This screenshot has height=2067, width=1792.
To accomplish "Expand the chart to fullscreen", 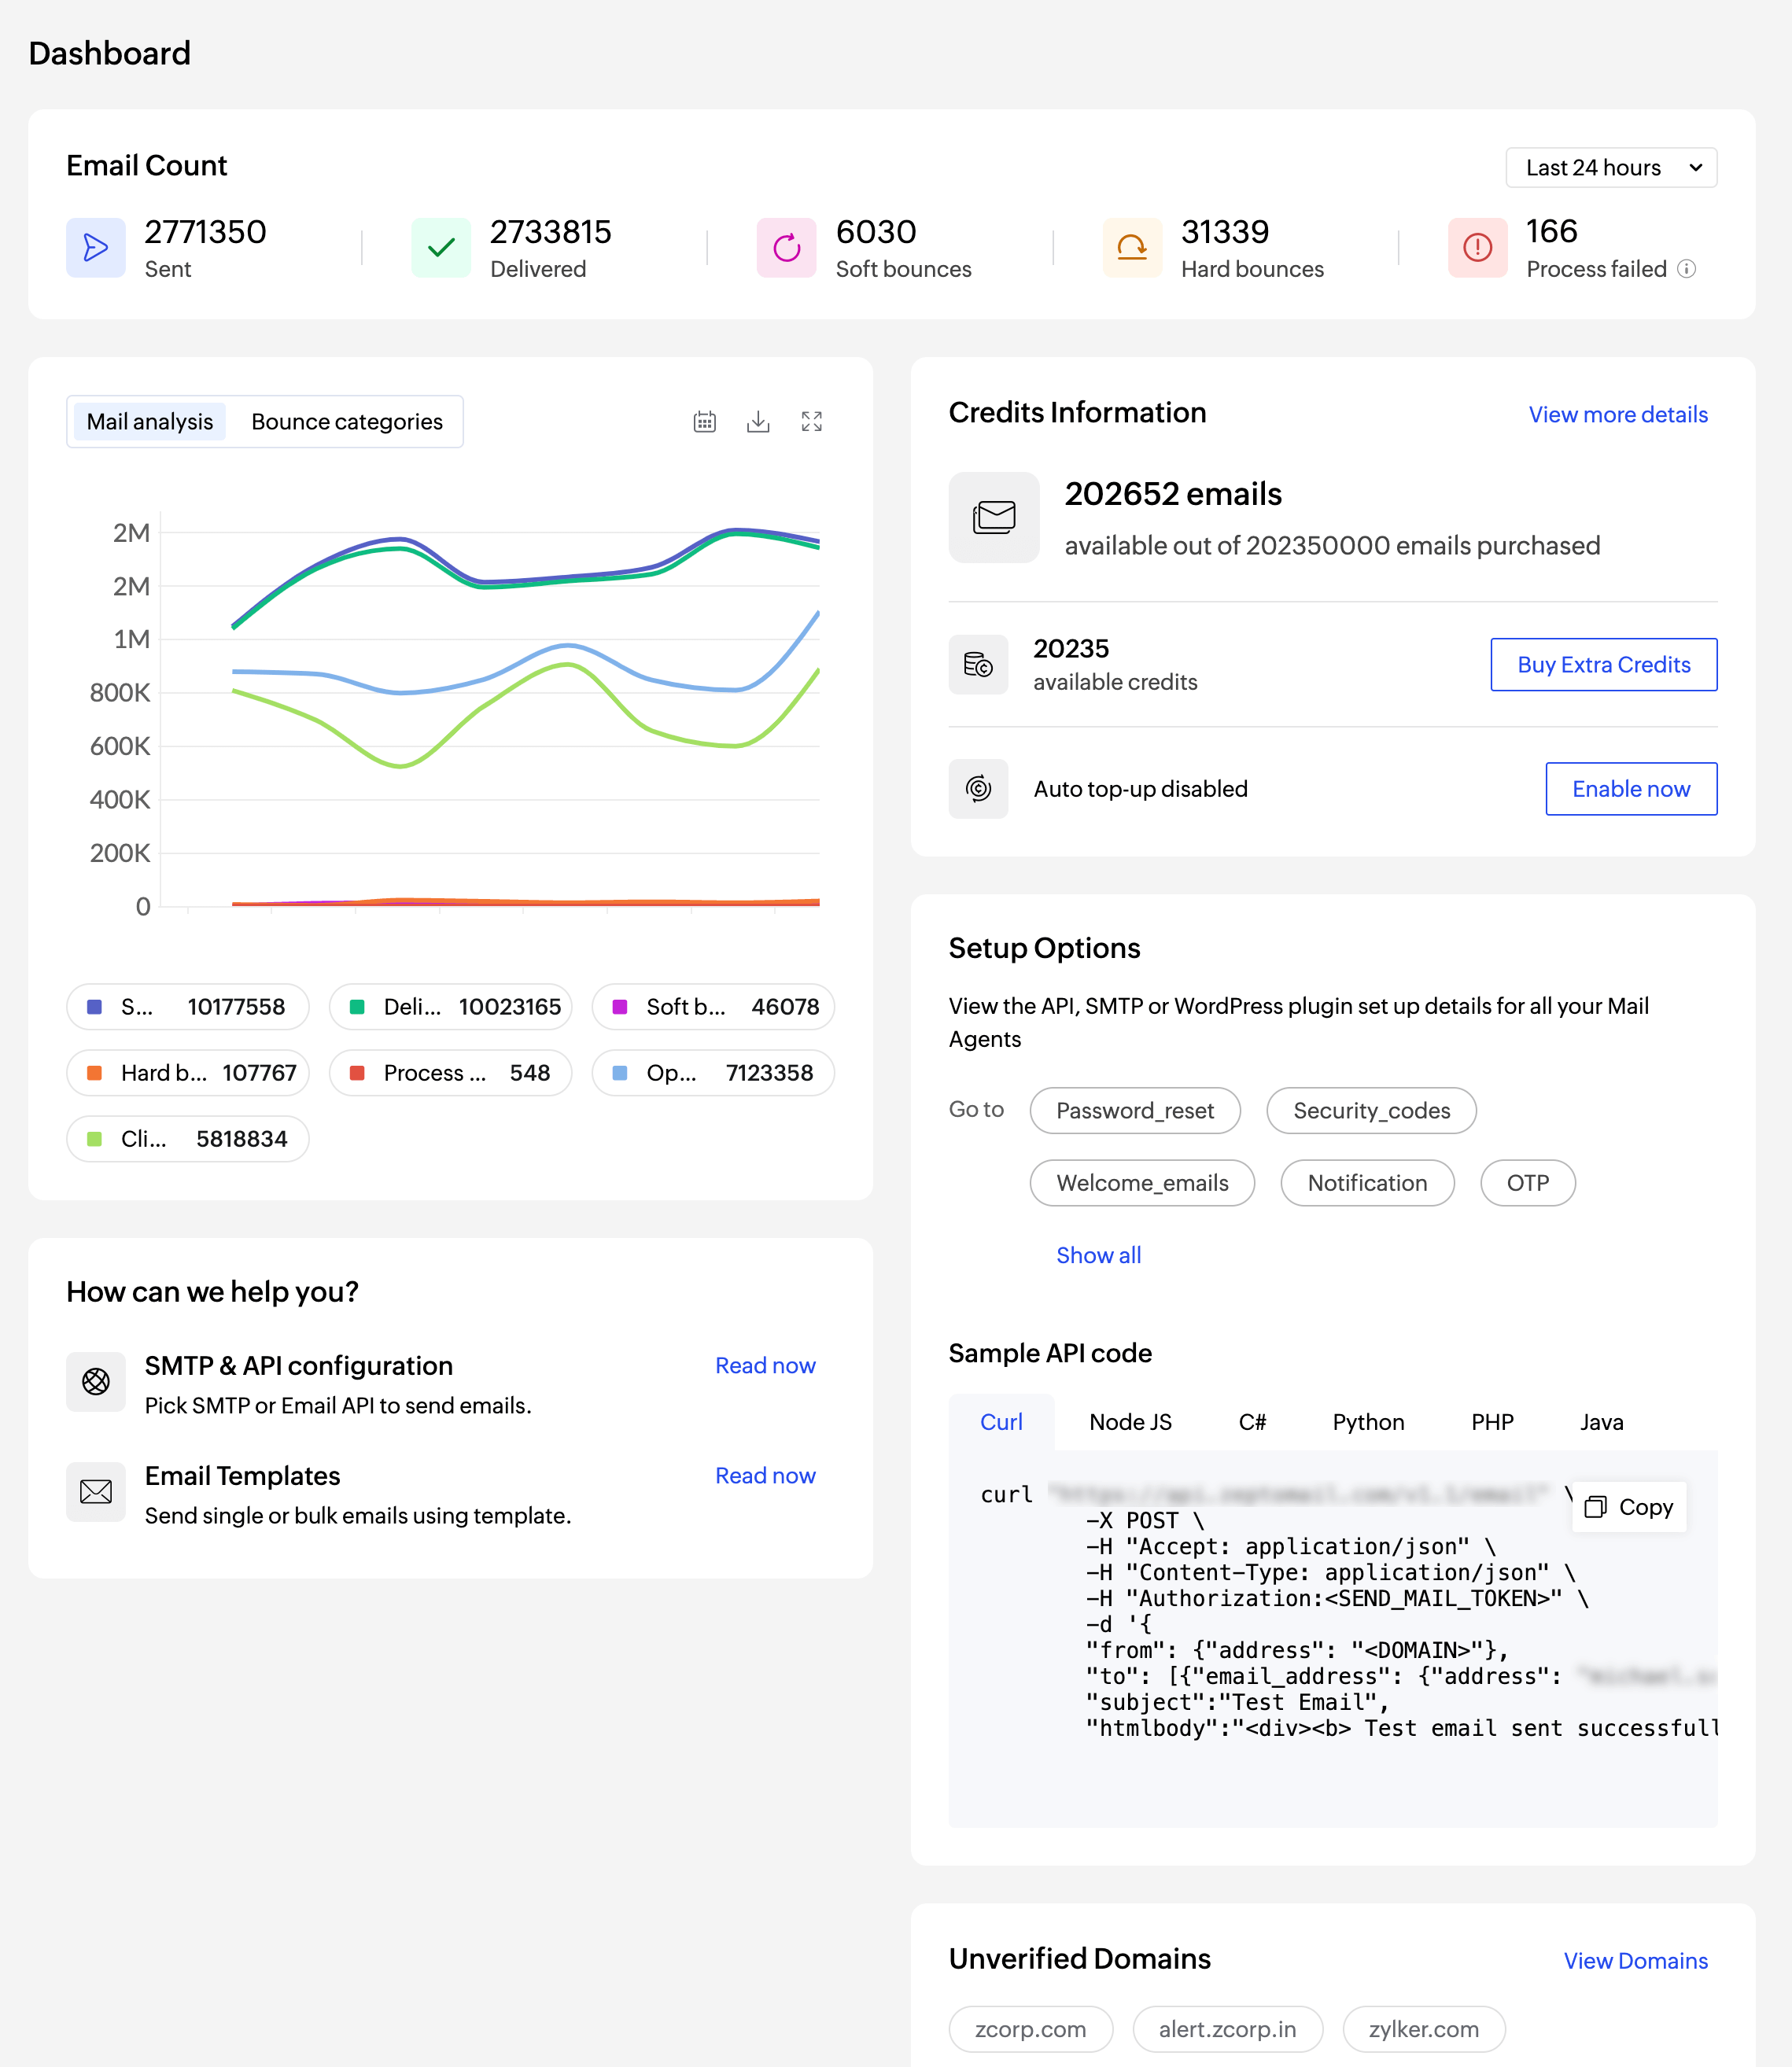I will (x=811, y=422).
